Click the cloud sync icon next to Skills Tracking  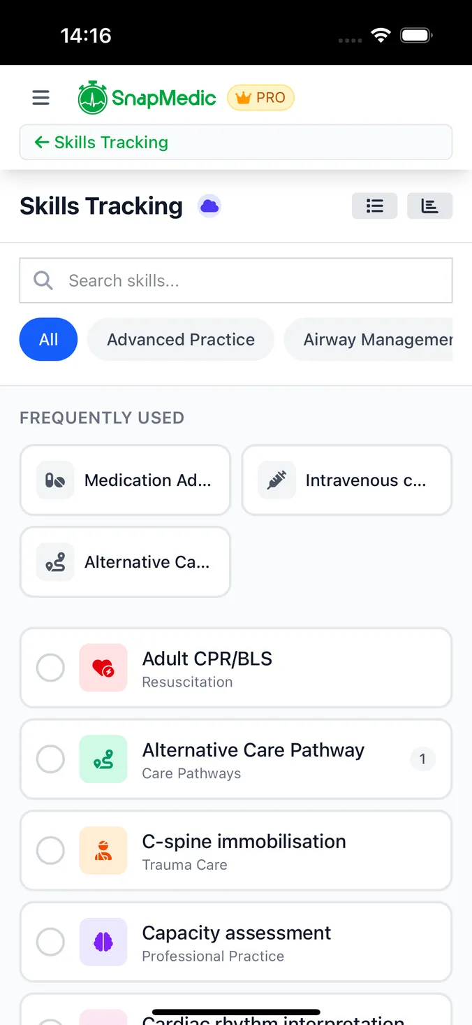208,206
